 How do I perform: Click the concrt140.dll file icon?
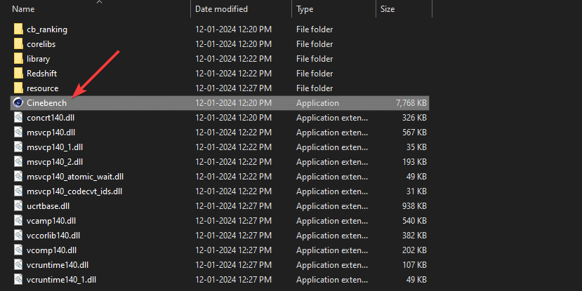coord(18,118)
